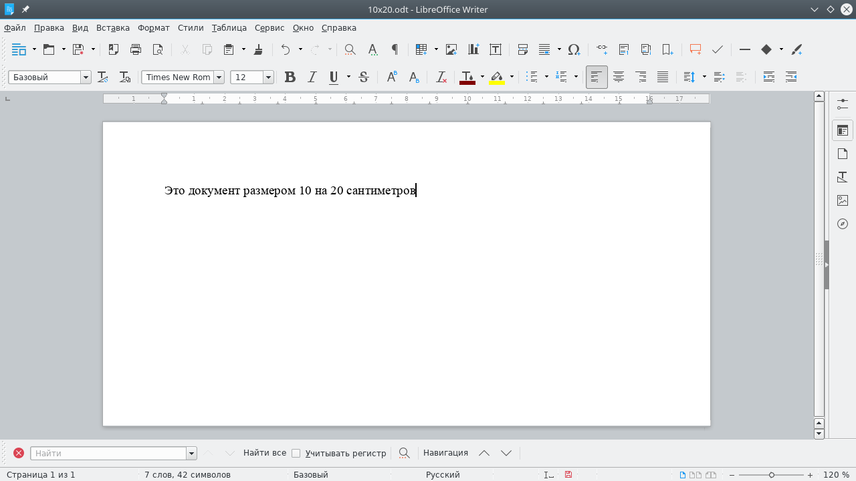Click the Навигация button

445,453
